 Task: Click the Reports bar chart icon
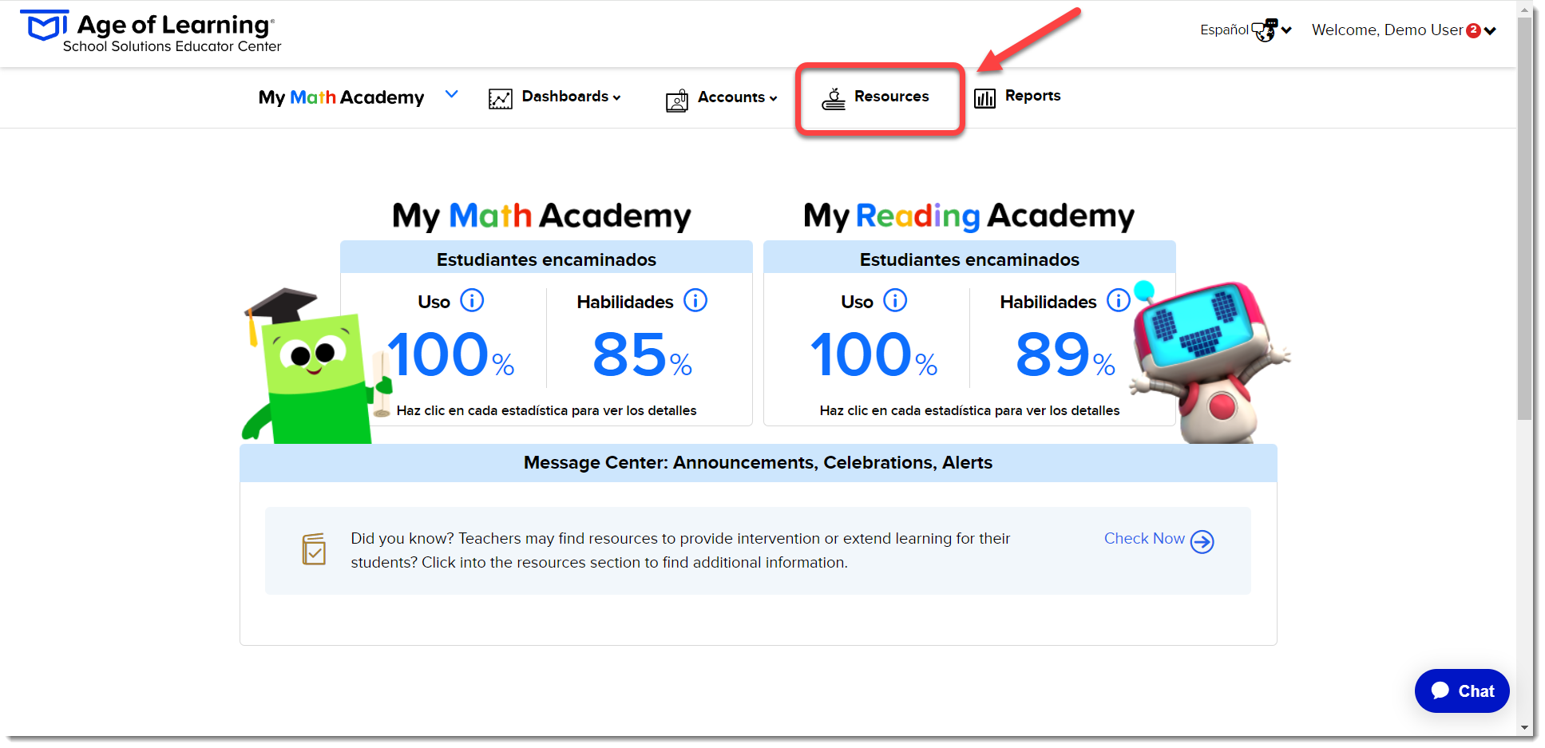pos(985,98)
